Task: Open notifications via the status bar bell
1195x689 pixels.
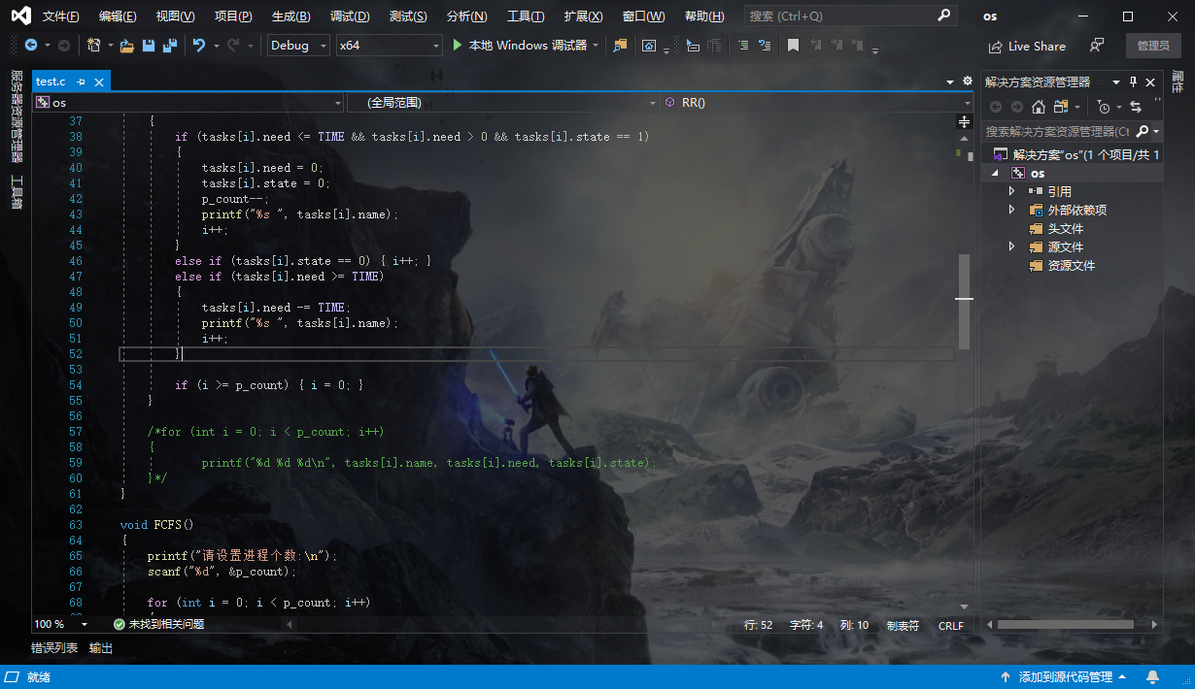Action: click(x=1153, y=676)
